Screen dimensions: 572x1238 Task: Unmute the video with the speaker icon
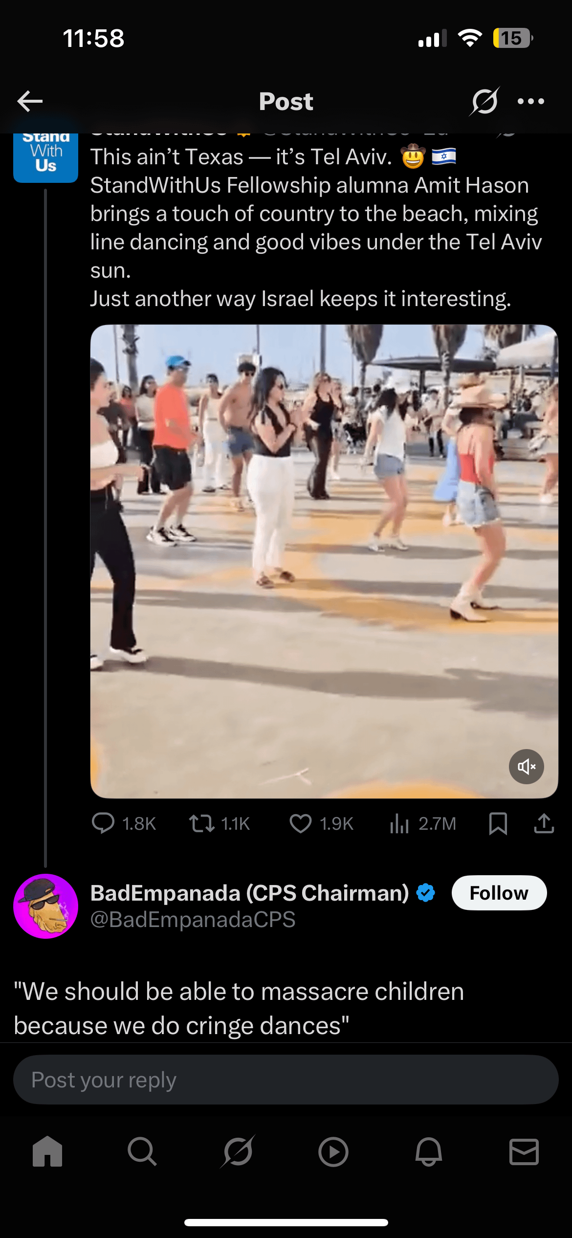point(527,766)
